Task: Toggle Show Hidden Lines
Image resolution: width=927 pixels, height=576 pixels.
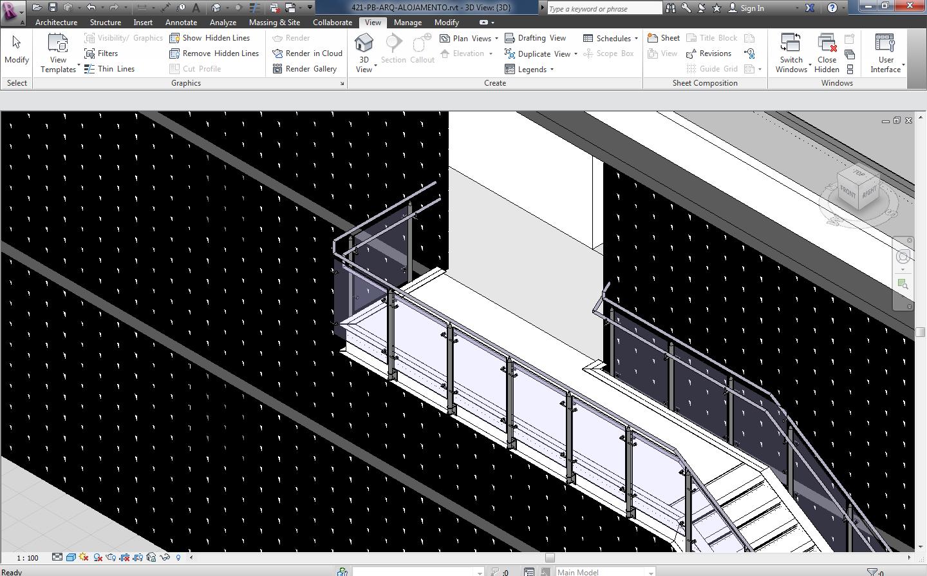Action: tap(209, 38)
